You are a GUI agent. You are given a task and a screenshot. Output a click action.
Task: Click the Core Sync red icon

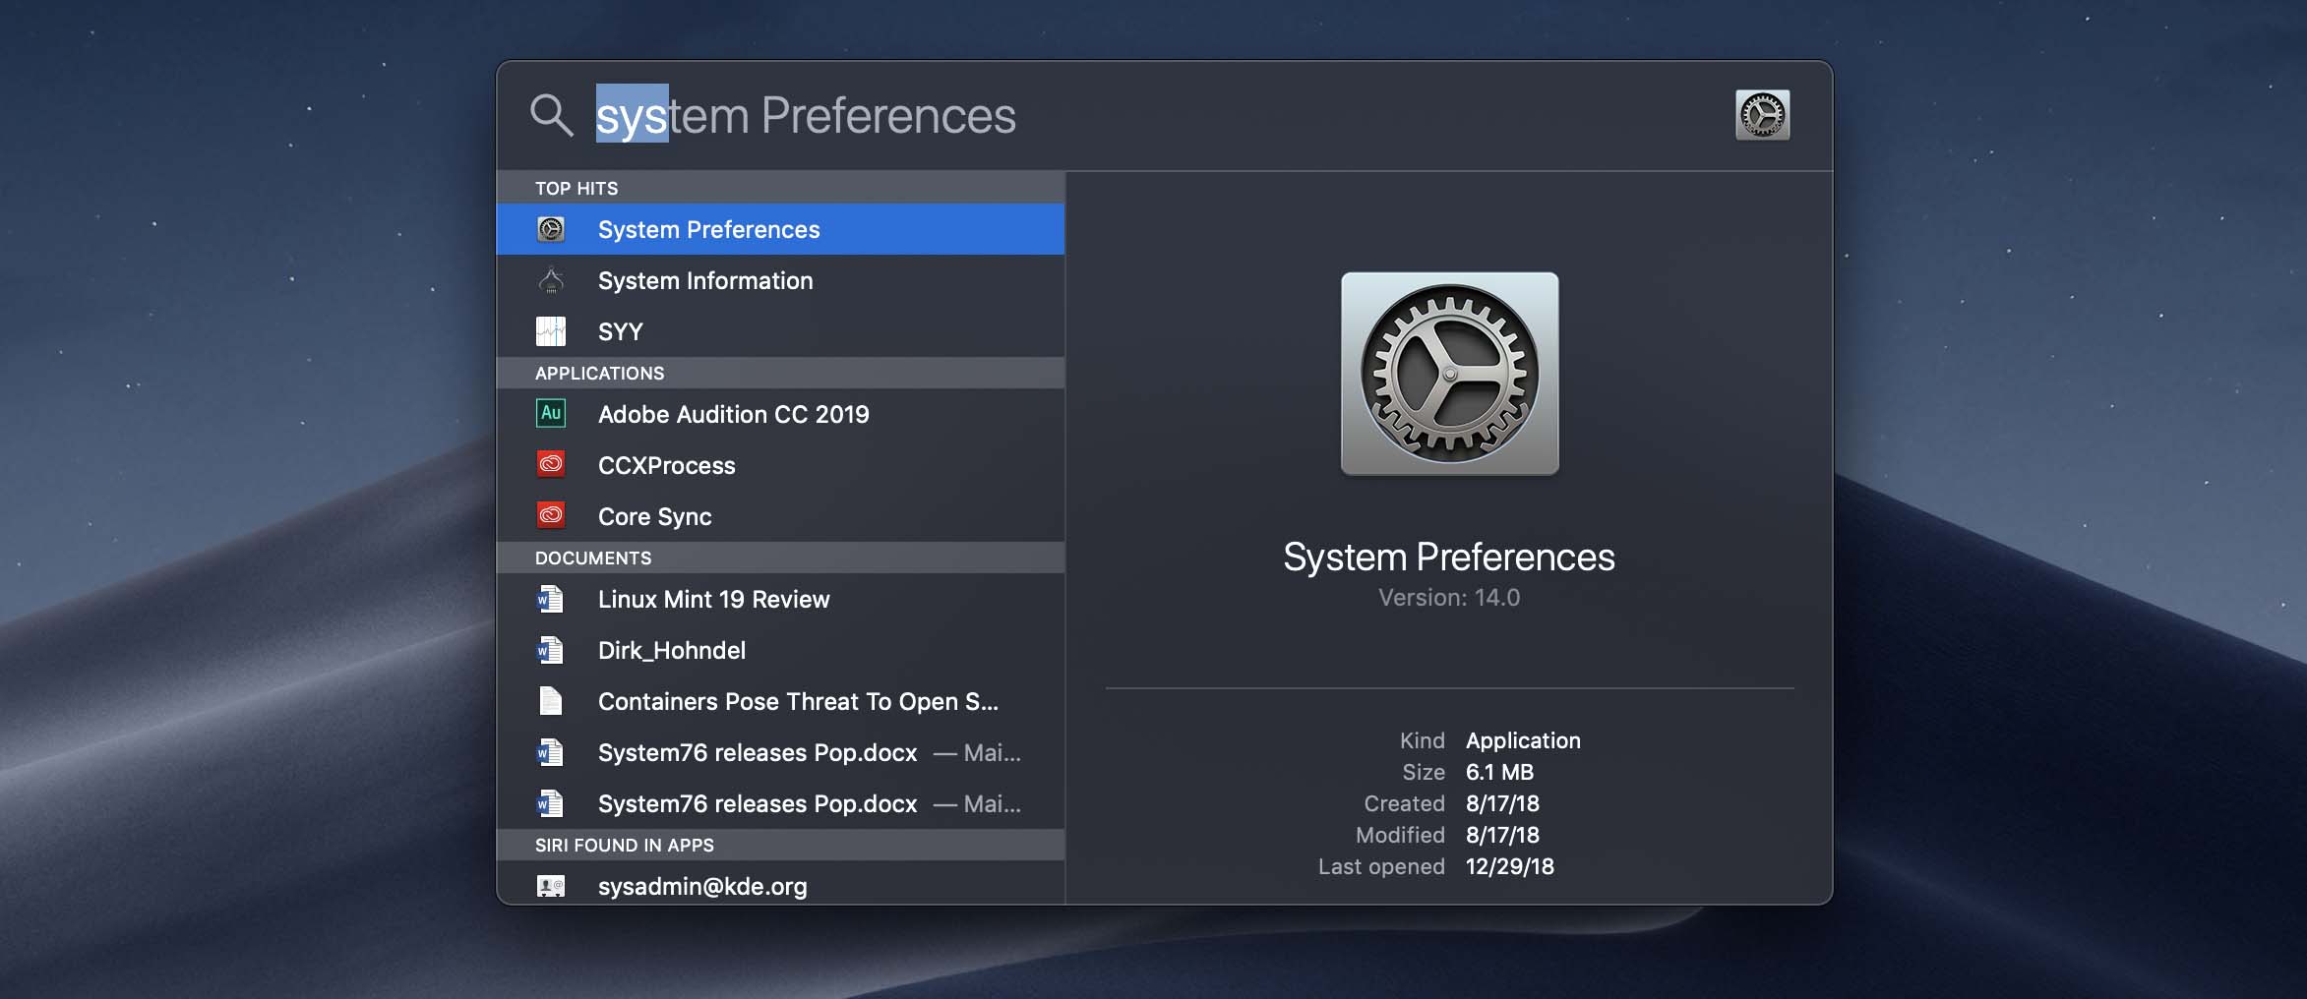[551, 515]
